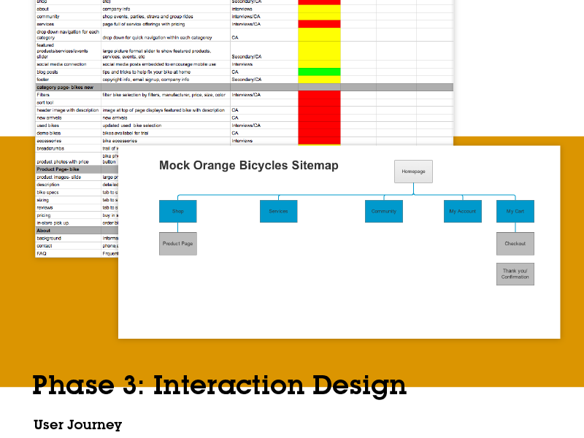Click the 'Filters' cell
The image size is (584, 438).
pyautogui.click(x=68, y=95)
